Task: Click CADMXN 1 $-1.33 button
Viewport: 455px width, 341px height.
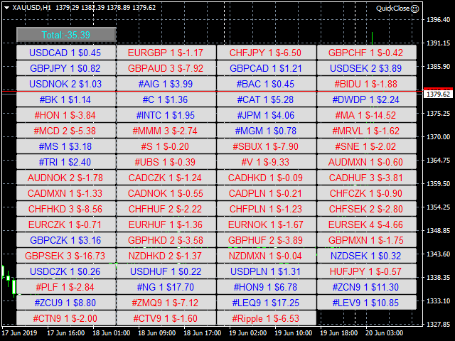Action: 66,193
